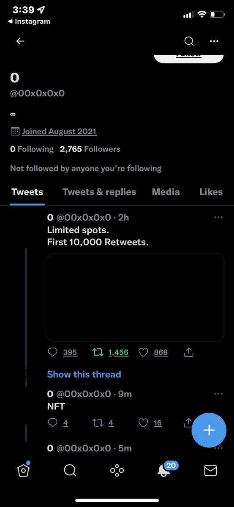
Task: Return to Instagram via status bar
Action: [29, 22]
